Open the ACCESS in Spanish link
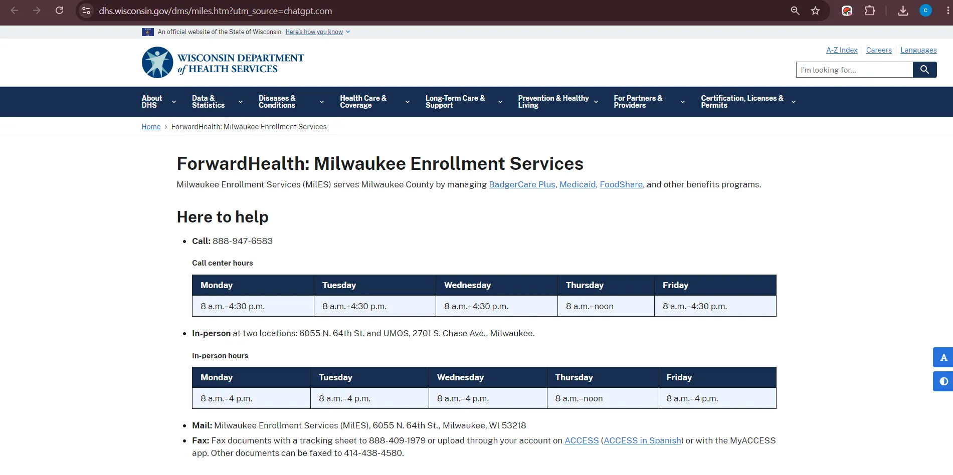Viewport: 953px width, 475px height. (x=642, y=440)
